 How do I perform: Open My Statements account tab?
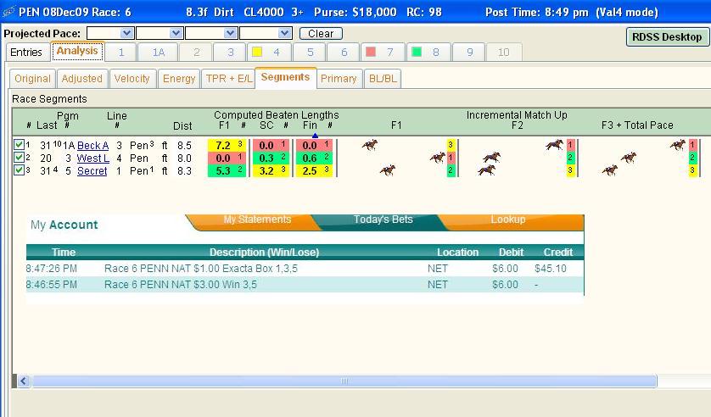pyautogui.click(x=257, y=220)
